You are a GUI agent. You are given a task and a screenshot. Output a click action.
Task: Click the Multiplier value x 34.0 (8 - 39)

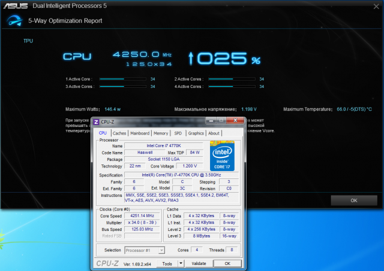pos(142,223)
